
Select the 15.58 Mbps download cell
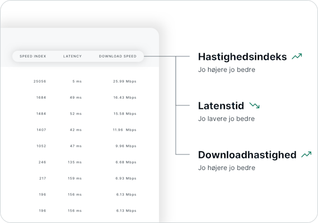click(x=125, y=114)
